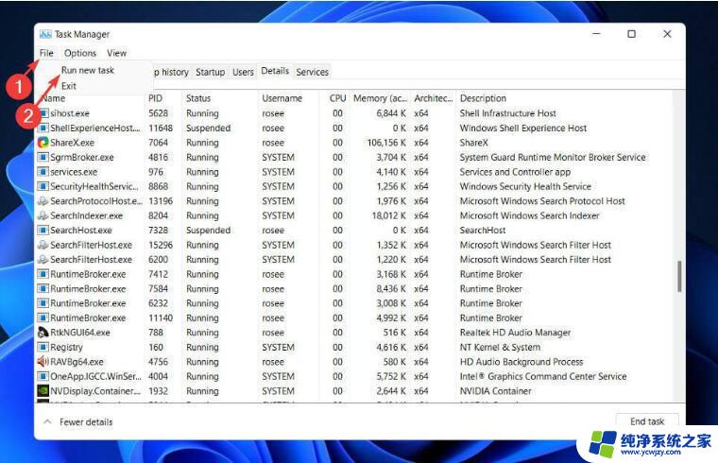Click the services.exe process icon
The width and height of the screenshot is (718, 463).
(43, 172)
